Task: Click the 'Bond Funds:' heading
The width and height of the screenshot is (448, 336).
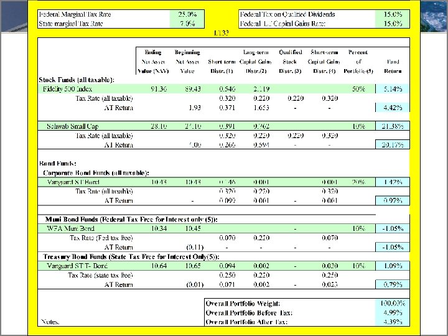Action: click(x=58, y=164)
